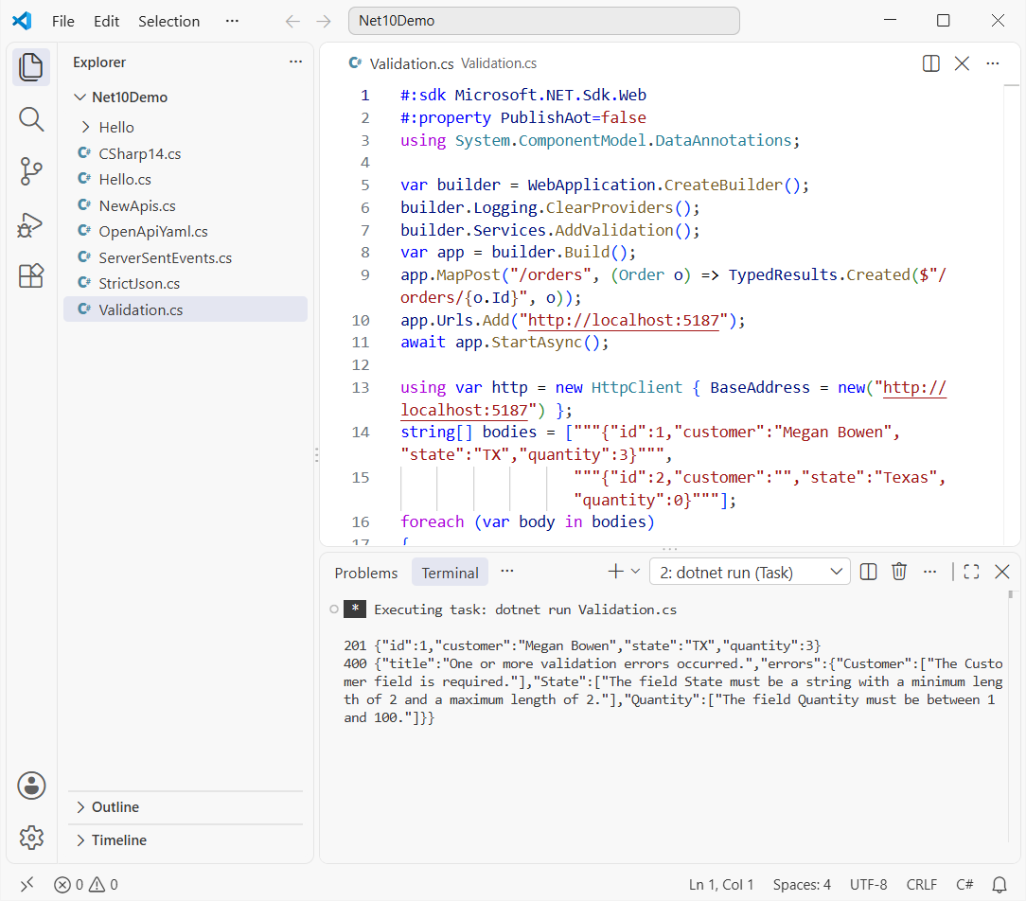The width and height of the screenshot is (1026, 901).
Task: Open the Run and Debug view
Action: click(30, 224)
